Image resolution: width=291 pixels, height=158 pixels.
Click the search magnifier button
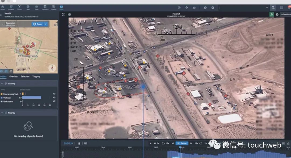[x=273, y=8]
